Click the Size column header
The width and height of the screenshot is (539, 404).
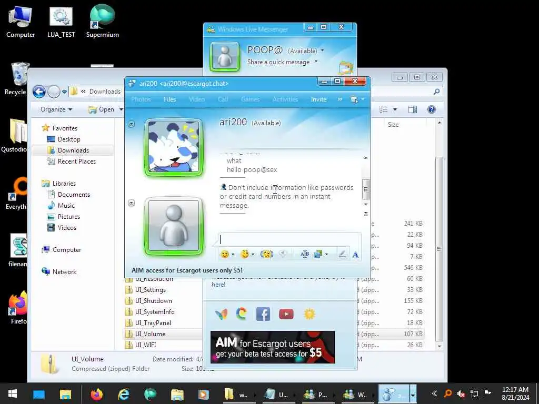pos(393,125)
